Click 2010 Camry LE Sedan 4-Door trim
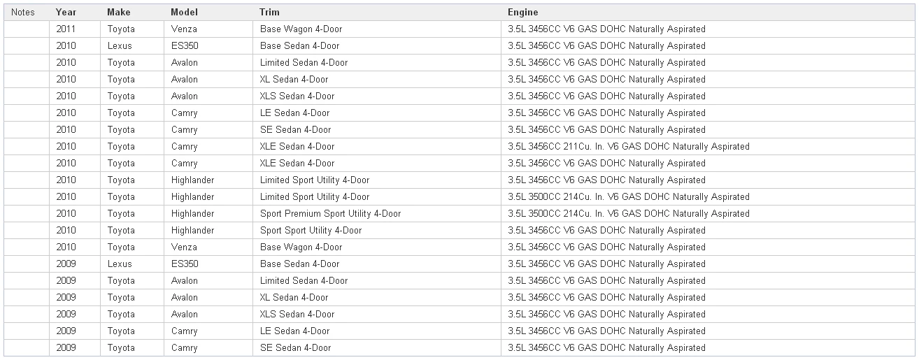Image resolution: width=919 pixels, height=360 pixels. point(294,113)
